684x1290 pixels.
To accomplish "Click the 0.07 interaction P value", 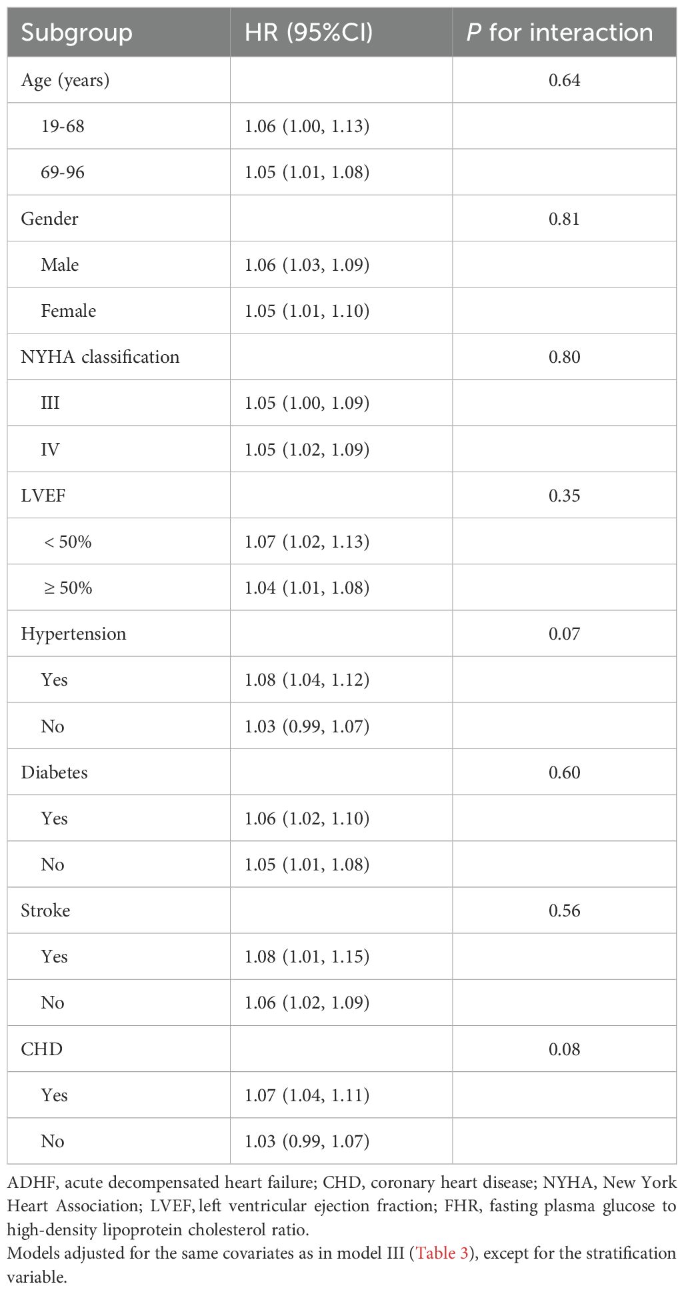I will pos(564,634).
